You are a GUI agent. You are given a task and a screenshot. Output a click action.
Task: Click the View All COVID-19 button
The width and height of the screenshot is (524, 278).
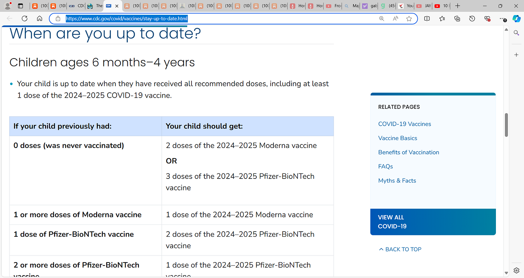433,222
